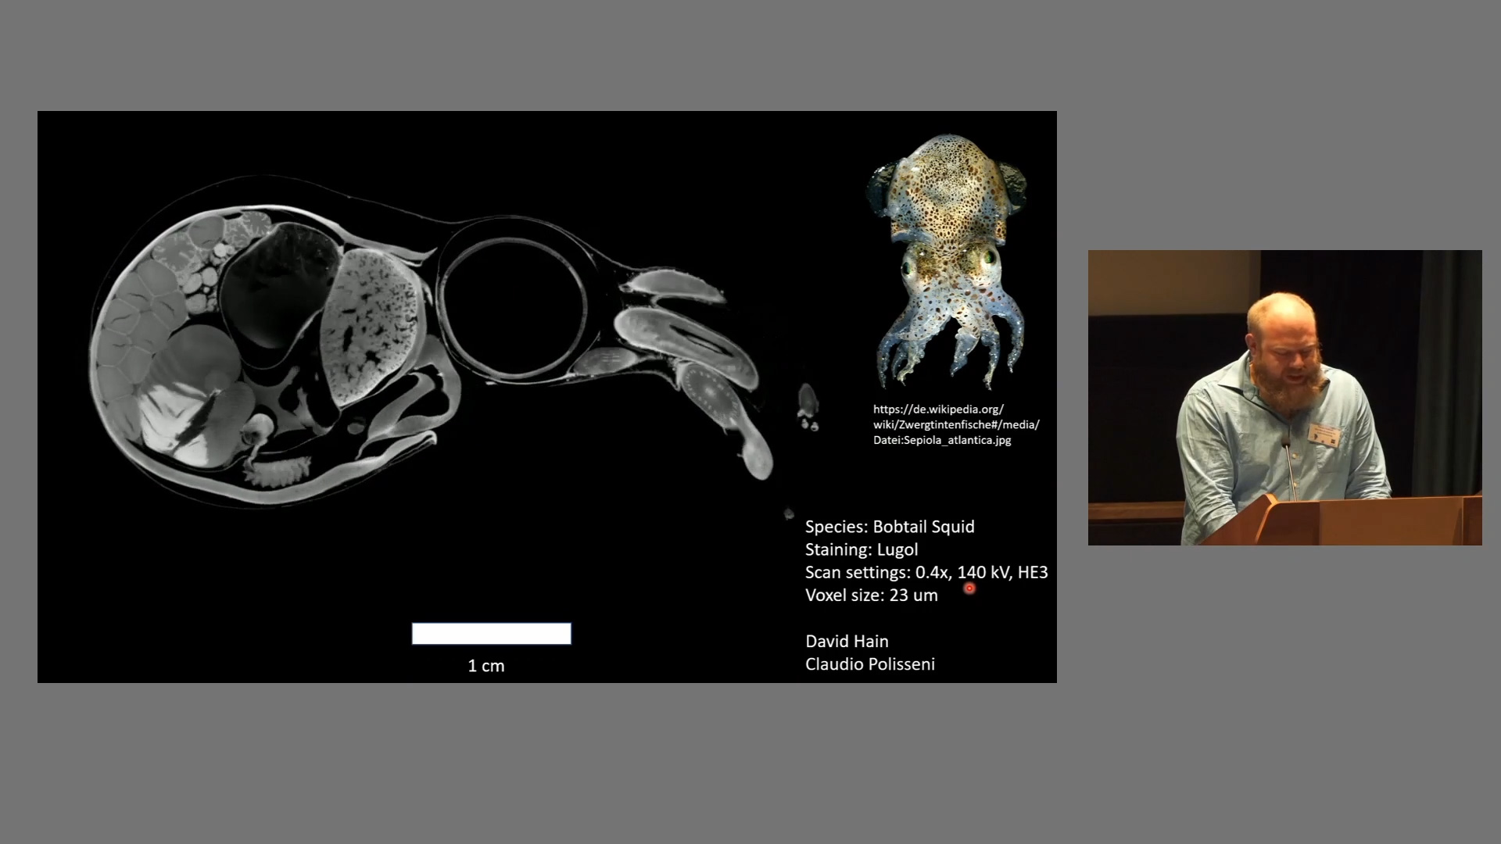
Task: Click the red laser pointer dot
Action: 969,588
